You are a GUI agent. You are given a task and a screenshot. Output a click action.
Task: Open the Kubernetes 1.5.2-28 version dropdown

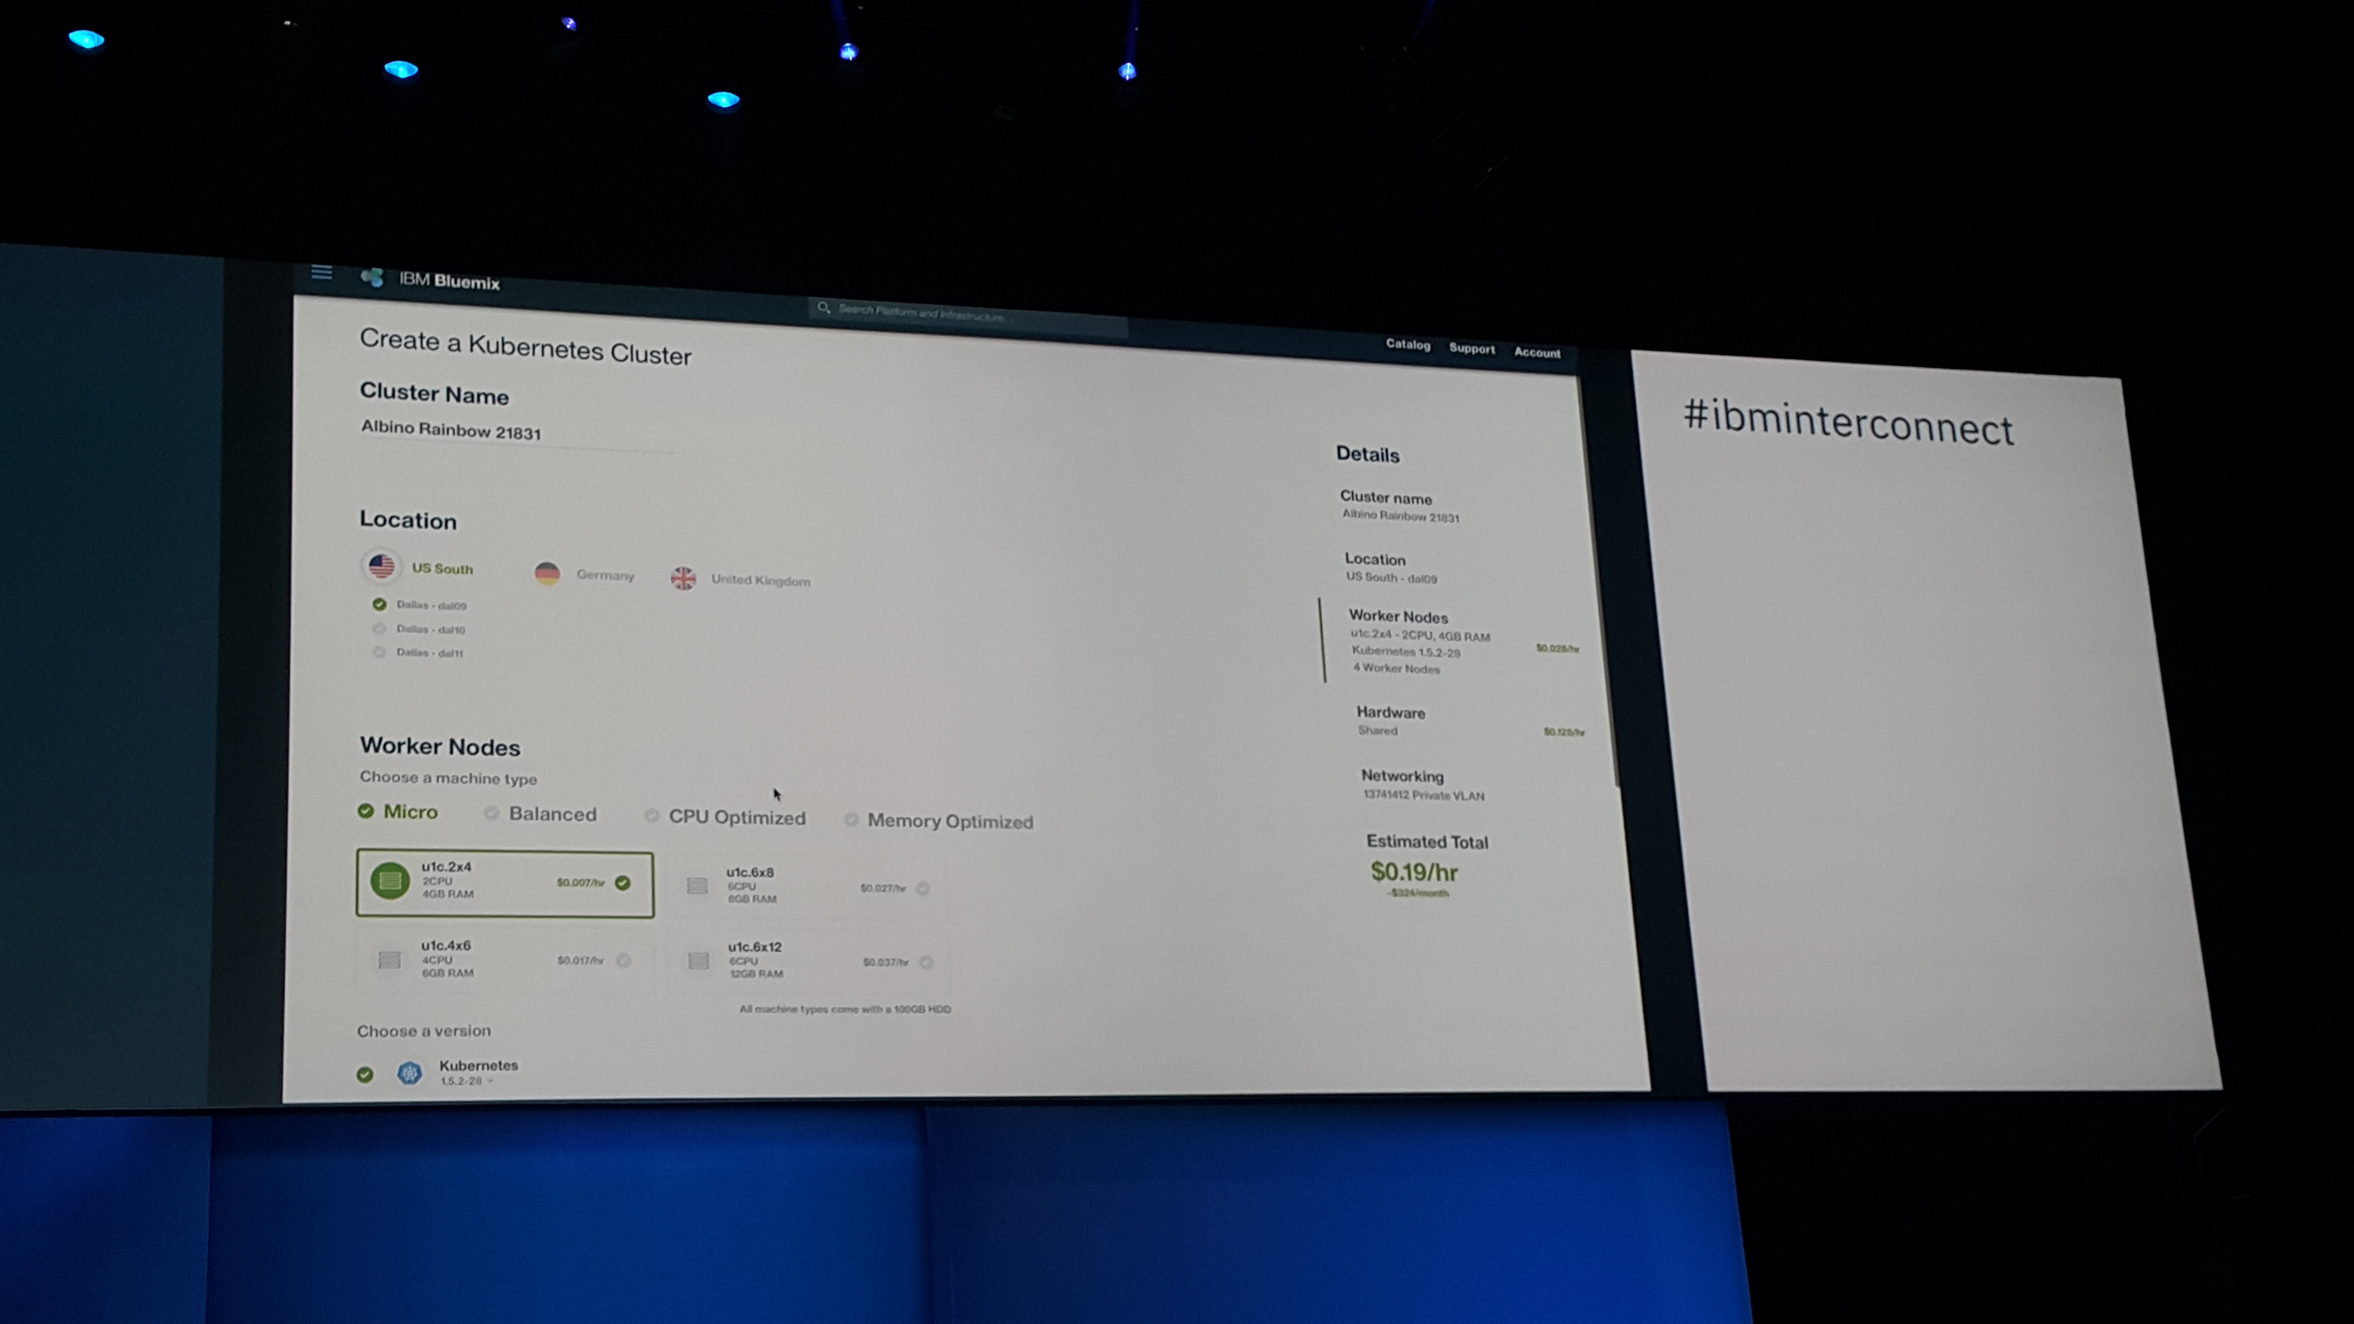467,1081
